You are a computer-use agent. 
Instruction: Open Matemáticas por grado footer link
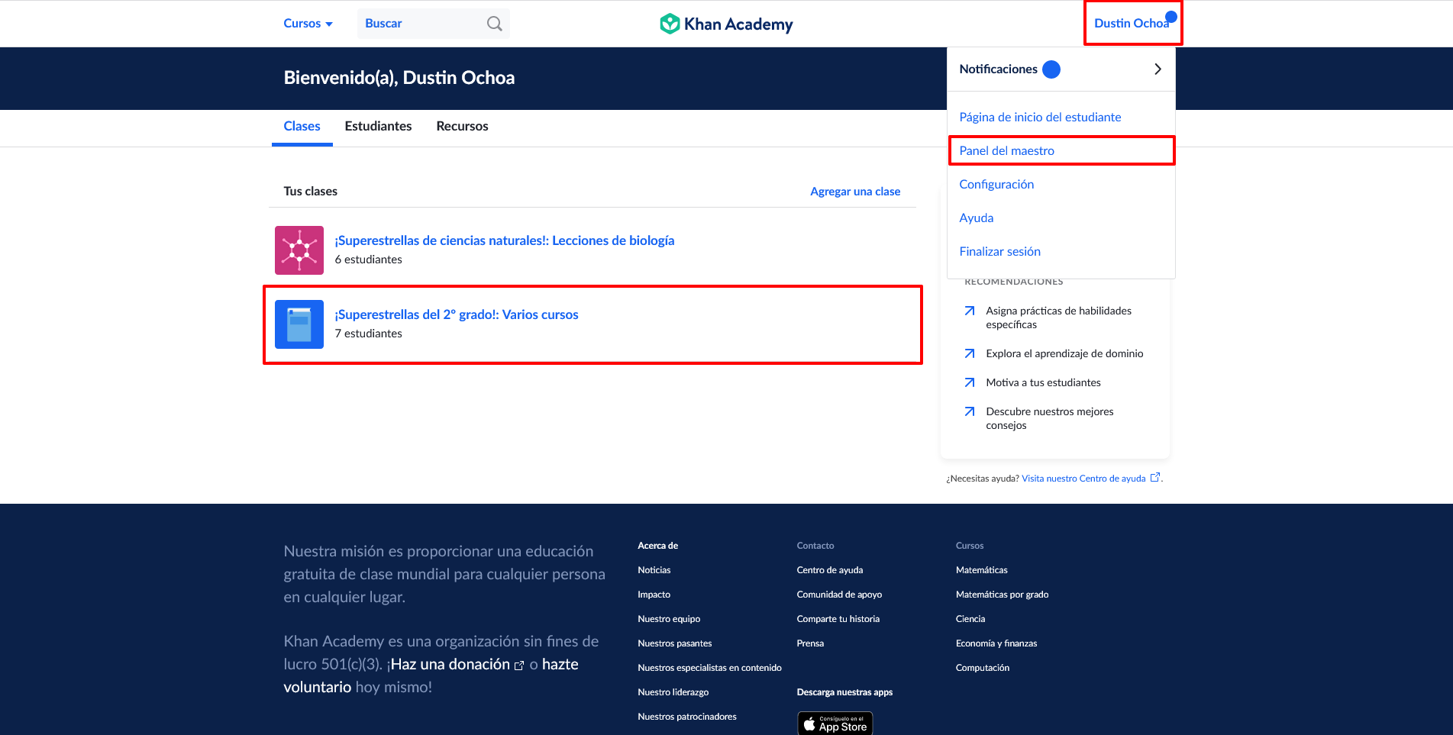click(1003, 595)
